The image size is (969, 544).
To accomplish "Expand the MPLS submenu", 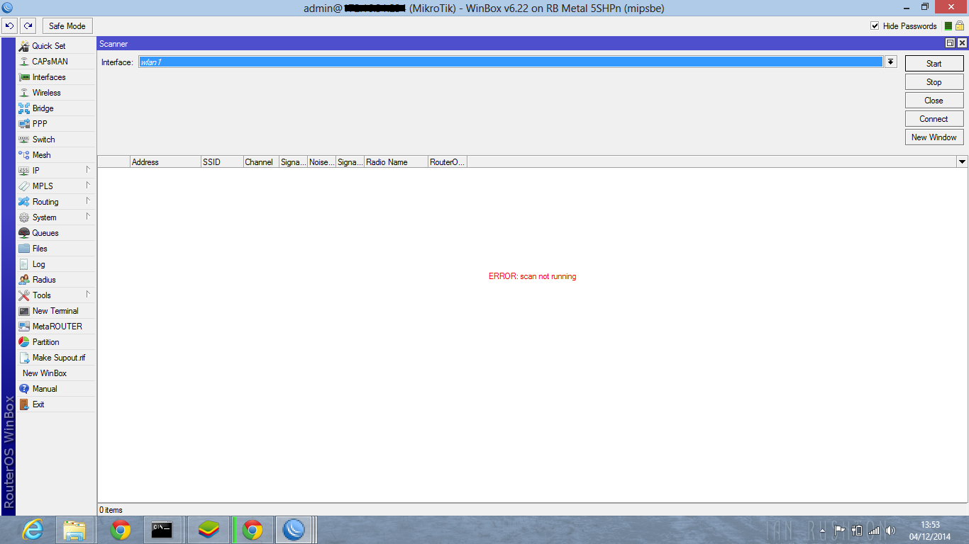I will coord(55,186).
